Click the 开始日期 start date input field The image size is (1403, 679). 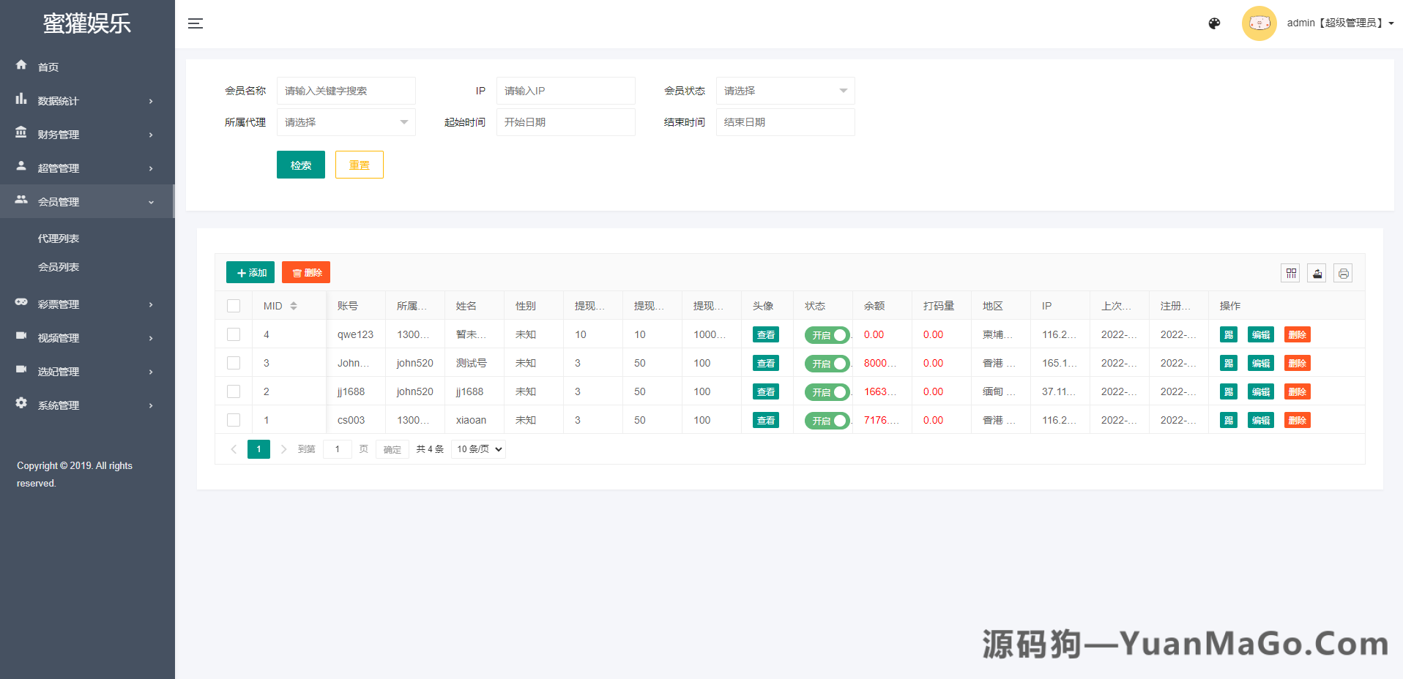[x=565, y=122]
